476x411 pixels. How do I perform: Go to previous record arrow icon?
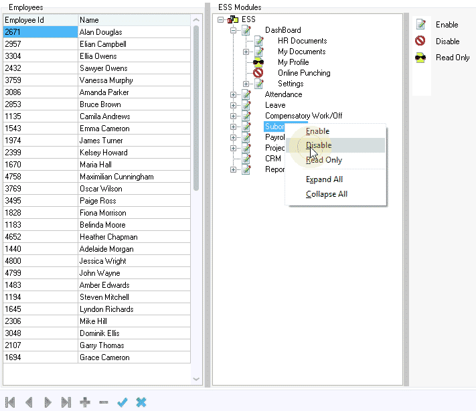(x=29, y=402)
